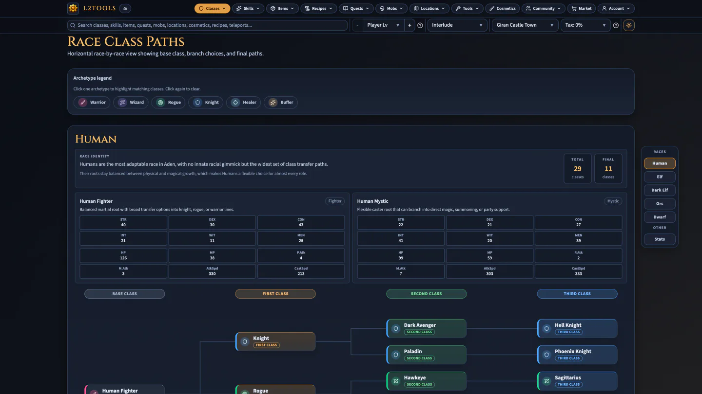Click the Human Mystic INT 41 cell

pyautogui.click(x=401, y=238)
